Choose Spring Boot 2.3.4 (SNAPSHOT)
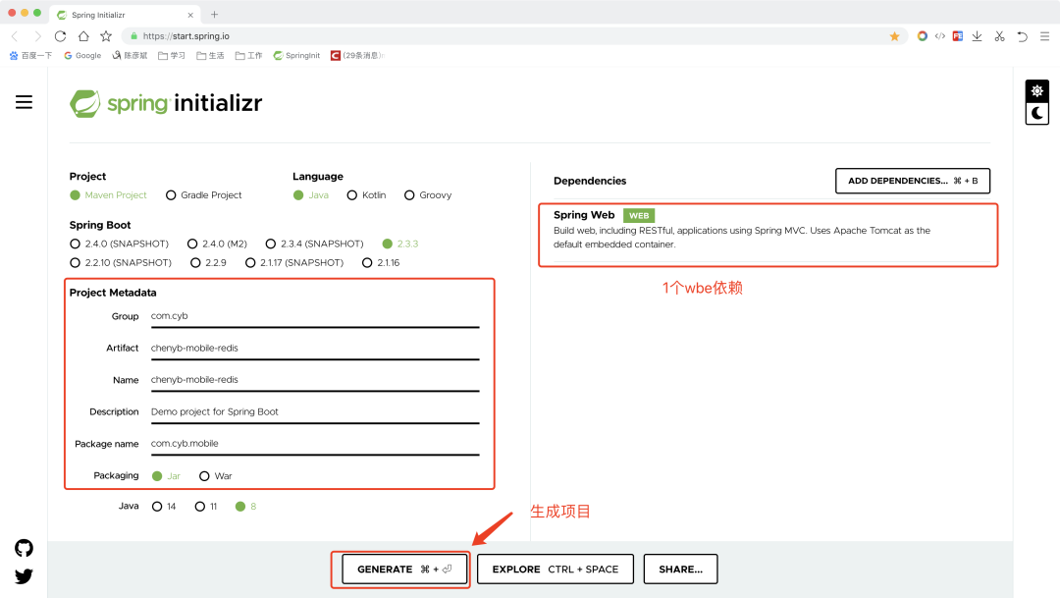 [314, 244]
